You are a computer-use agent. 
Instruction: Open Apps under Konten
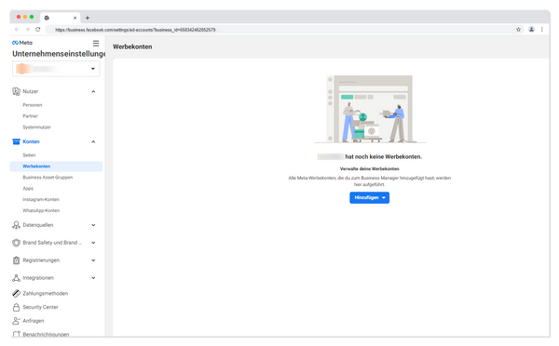pos(28,188)
